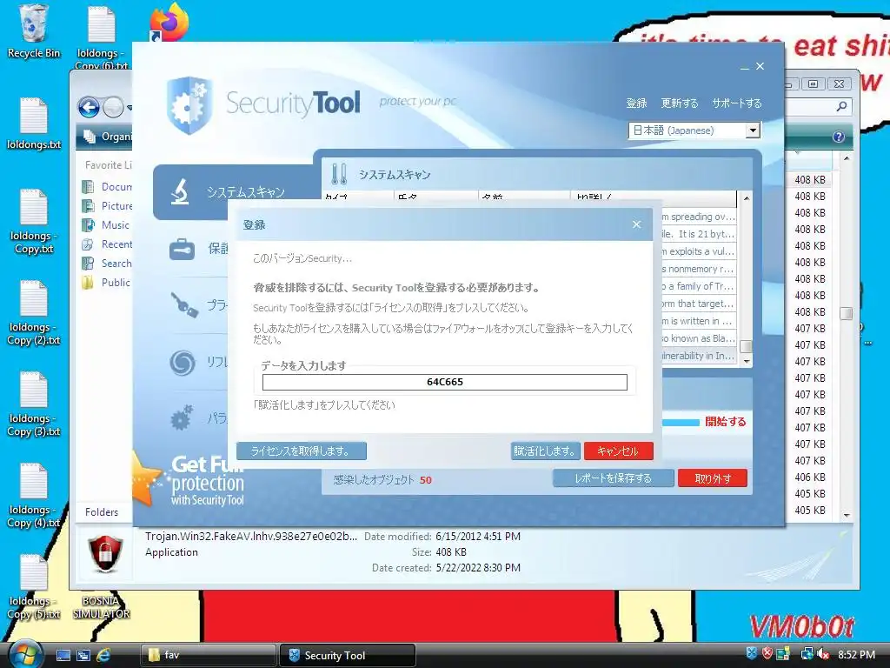The width and height of the screenshot is (890, 668).
Task: Select loldongs - Copy (3).txt desktop file
Action: click(x=34, y=404)
